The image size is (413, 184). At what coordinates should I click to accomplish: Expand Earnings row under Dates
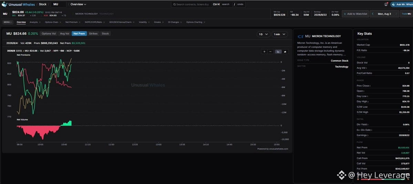pyautogui.click(x=362, y=135)
